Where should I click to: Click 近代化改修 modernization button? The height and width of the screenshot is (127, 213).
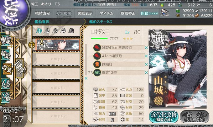pos(164,117)
